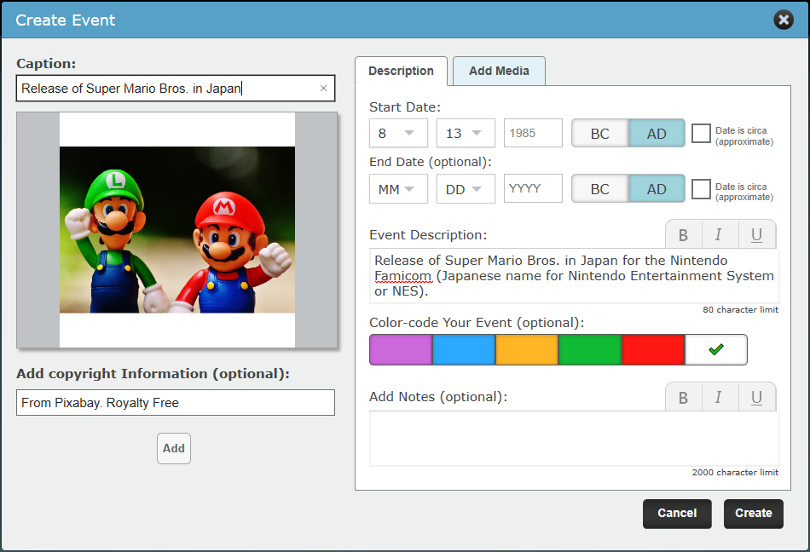Click the Add button
Viewport: 810px width, 552px height.
tap(174, 448)
